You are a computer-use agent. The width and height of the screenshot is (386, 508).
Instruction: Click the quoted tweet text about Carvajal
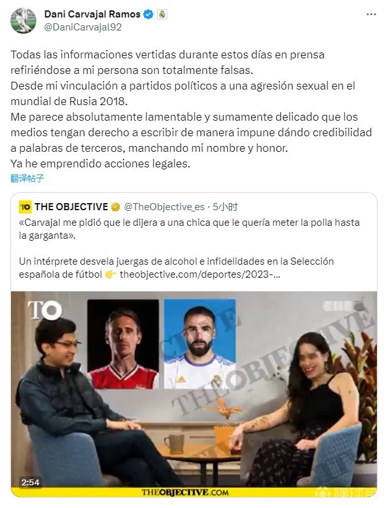pos(189,229)
